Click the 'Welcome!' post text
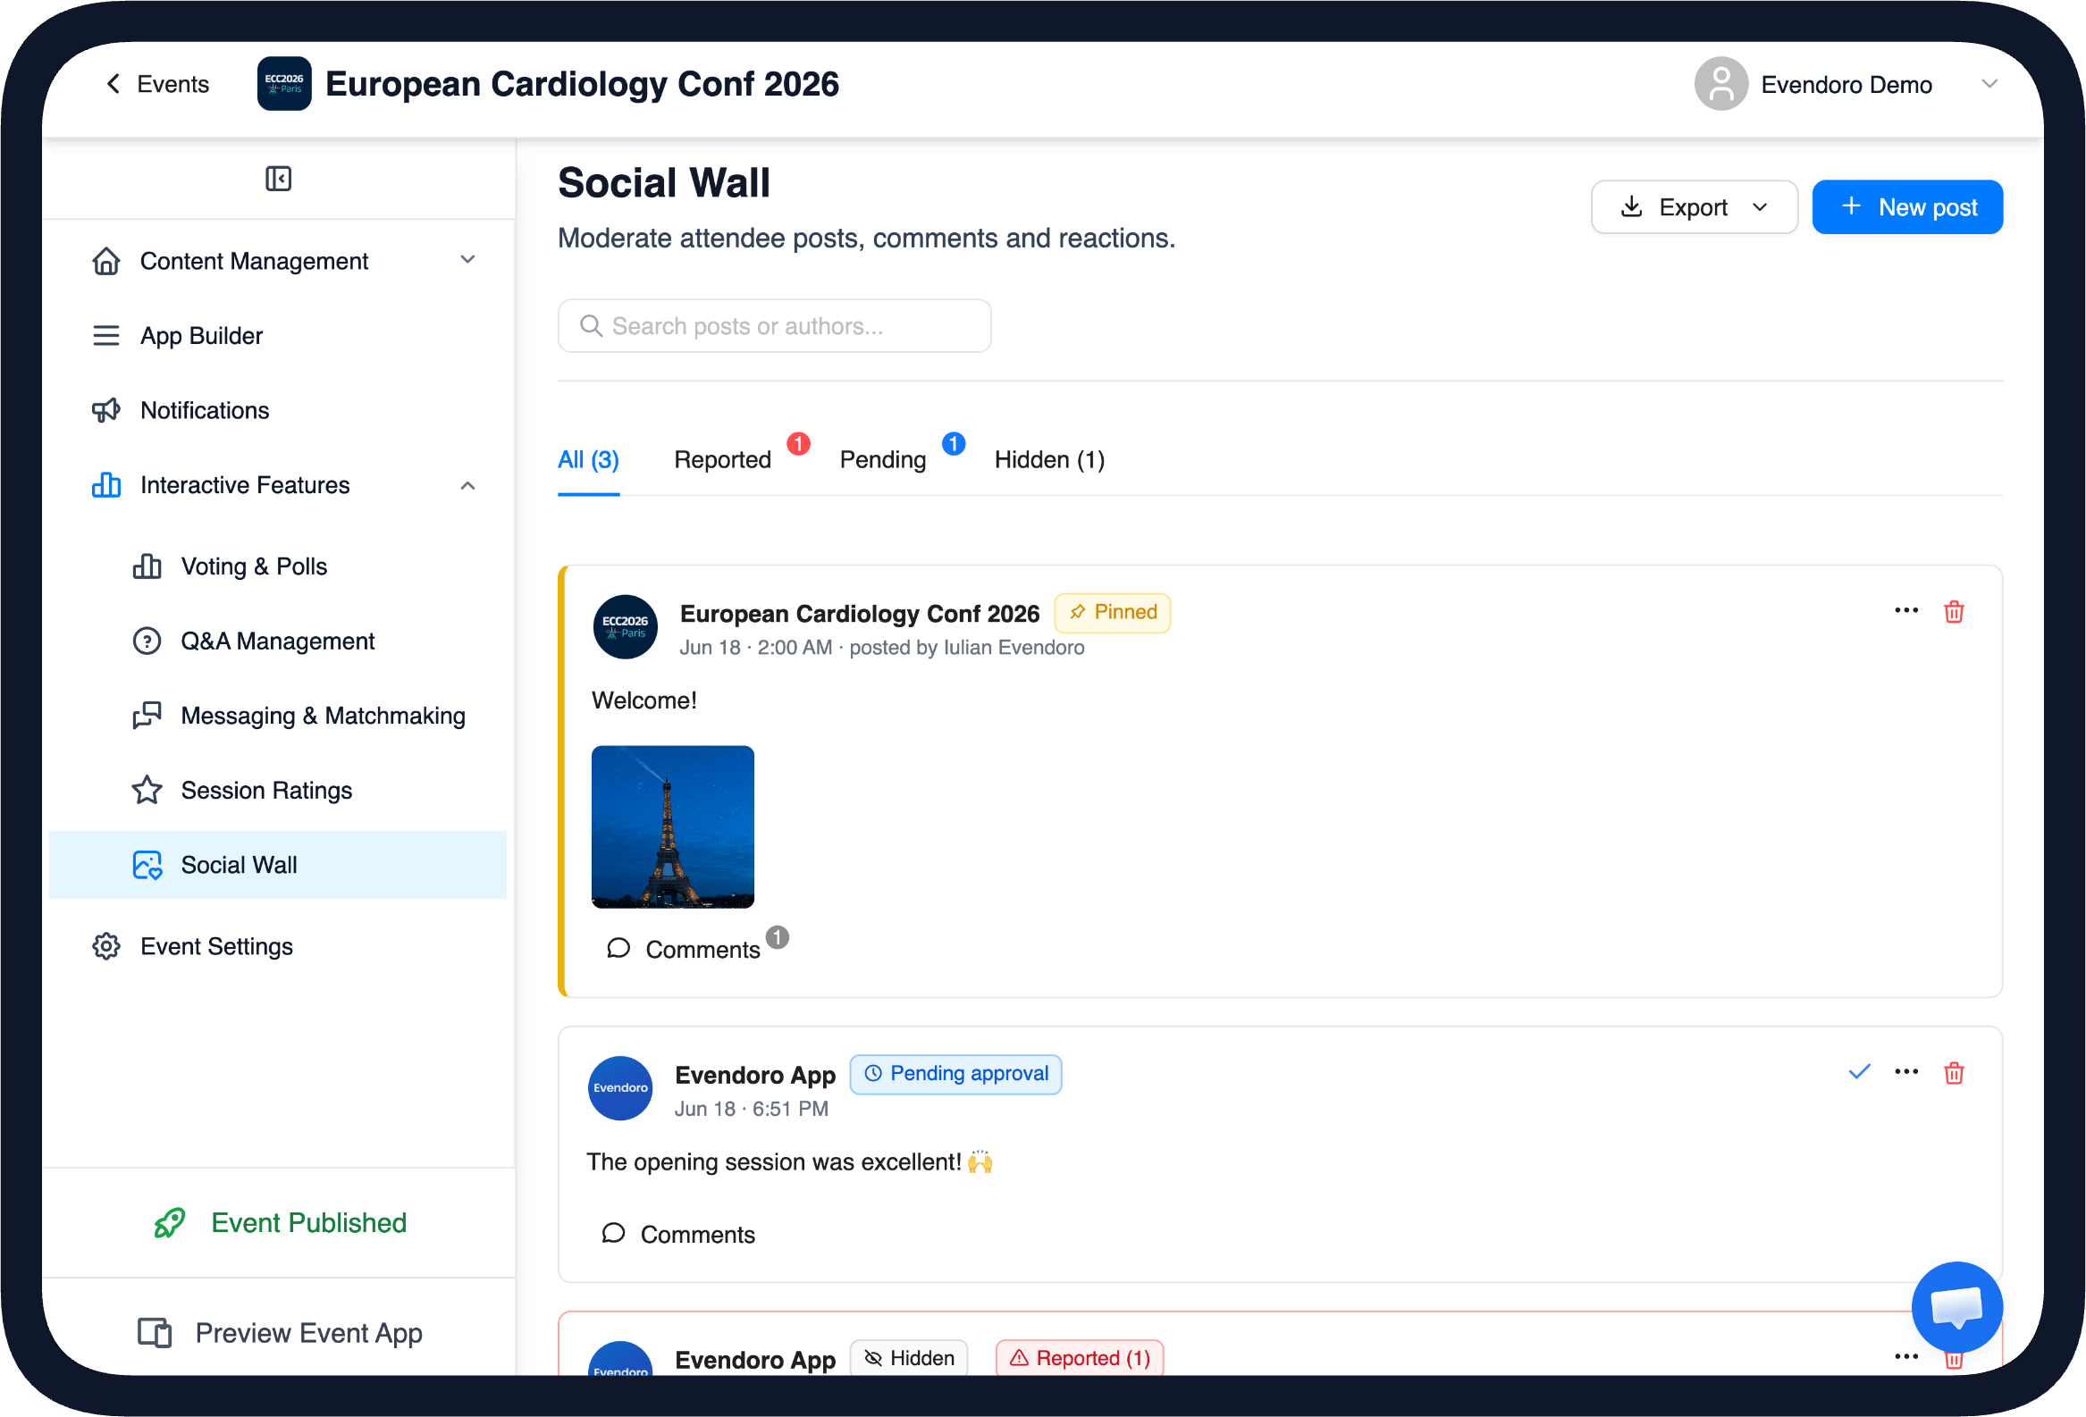 pyautogui.click(x=643, y=700)
